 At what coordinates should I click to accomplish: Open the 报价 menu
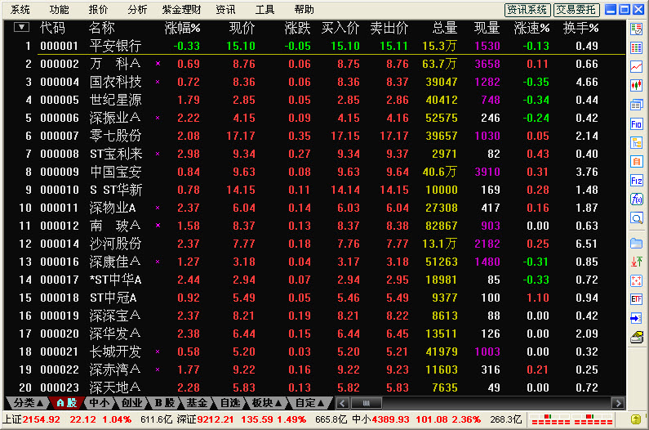(98, 9)
